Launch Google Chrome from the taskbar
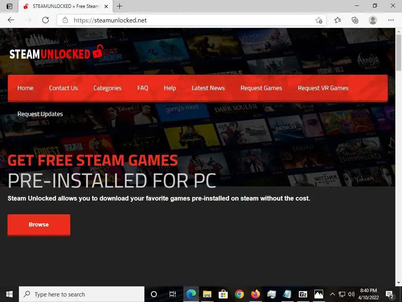This screenshot has width=402, height=302. point(239,294)
